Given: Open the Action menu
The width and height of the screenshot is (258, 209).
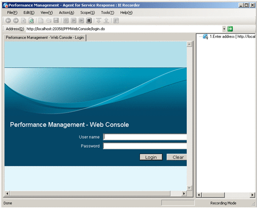Looking at the screenshot, I should tap(66, 13).
